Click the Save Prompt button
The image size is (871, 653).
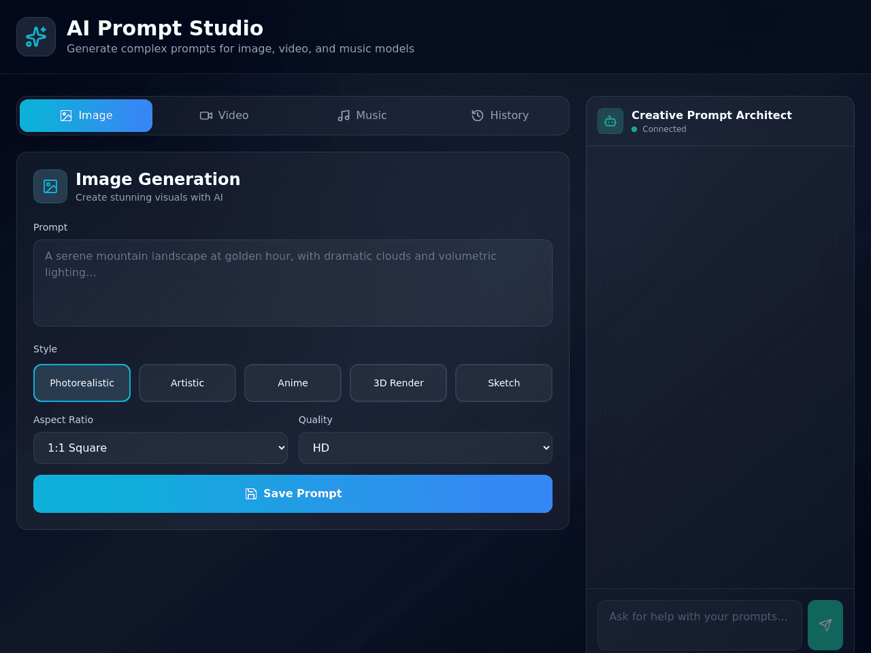point(293,494)
